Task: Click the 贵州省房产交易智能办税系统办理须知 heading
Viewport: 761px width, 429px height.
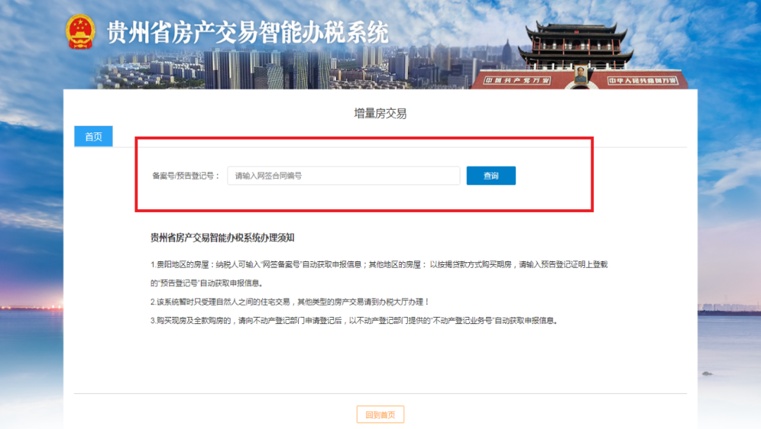Action: (222, 237)
